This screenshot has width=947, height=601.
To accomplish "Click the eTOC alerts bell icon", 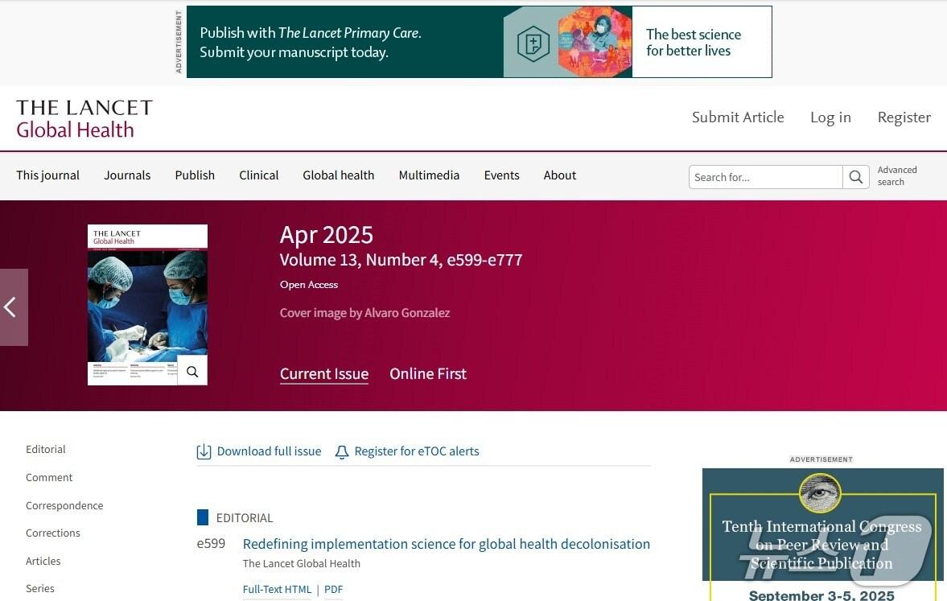I will [x=342, y=452].
